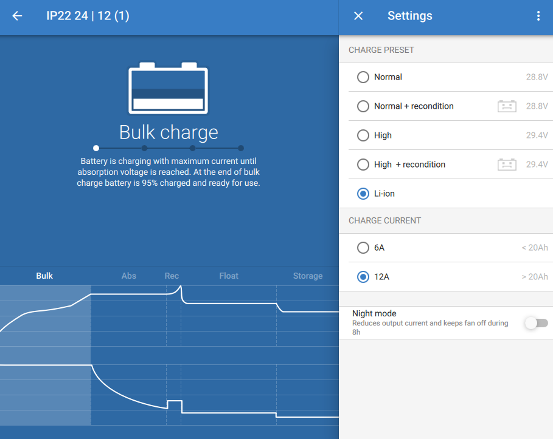Image resolution: width=553 pixels, height=439 pixels.
Task: Click the large battery icon
Action: coord(169,89)
